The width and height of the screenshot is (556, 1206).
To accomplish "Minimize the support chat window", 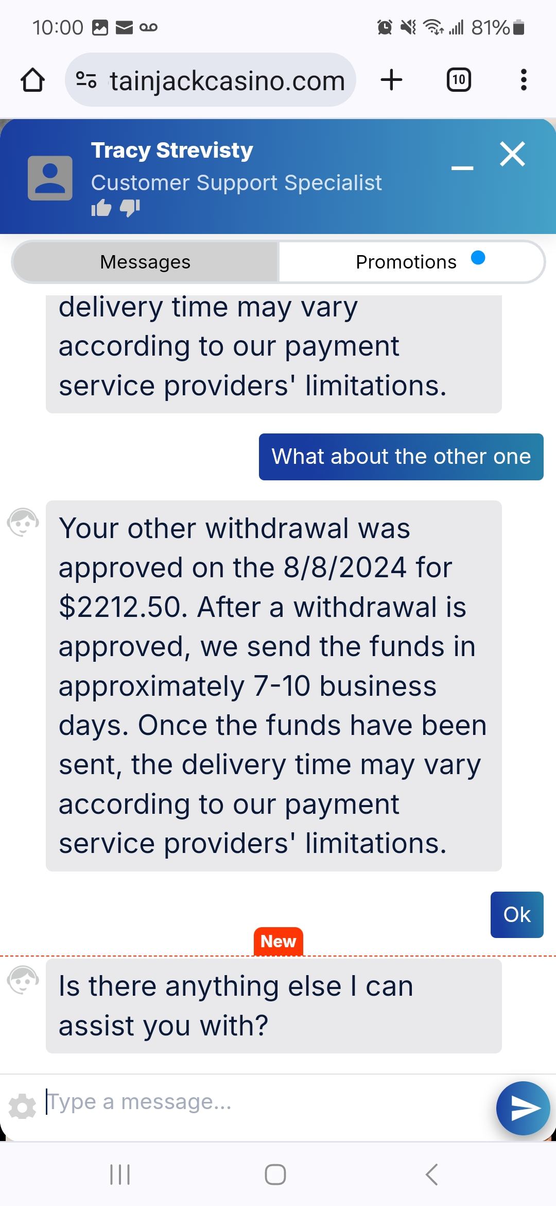I will point(462,168).
